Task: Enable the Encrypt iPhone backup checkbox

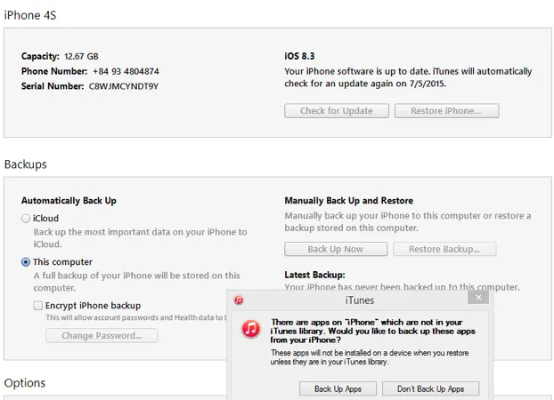Action: [x=38, y=305]
